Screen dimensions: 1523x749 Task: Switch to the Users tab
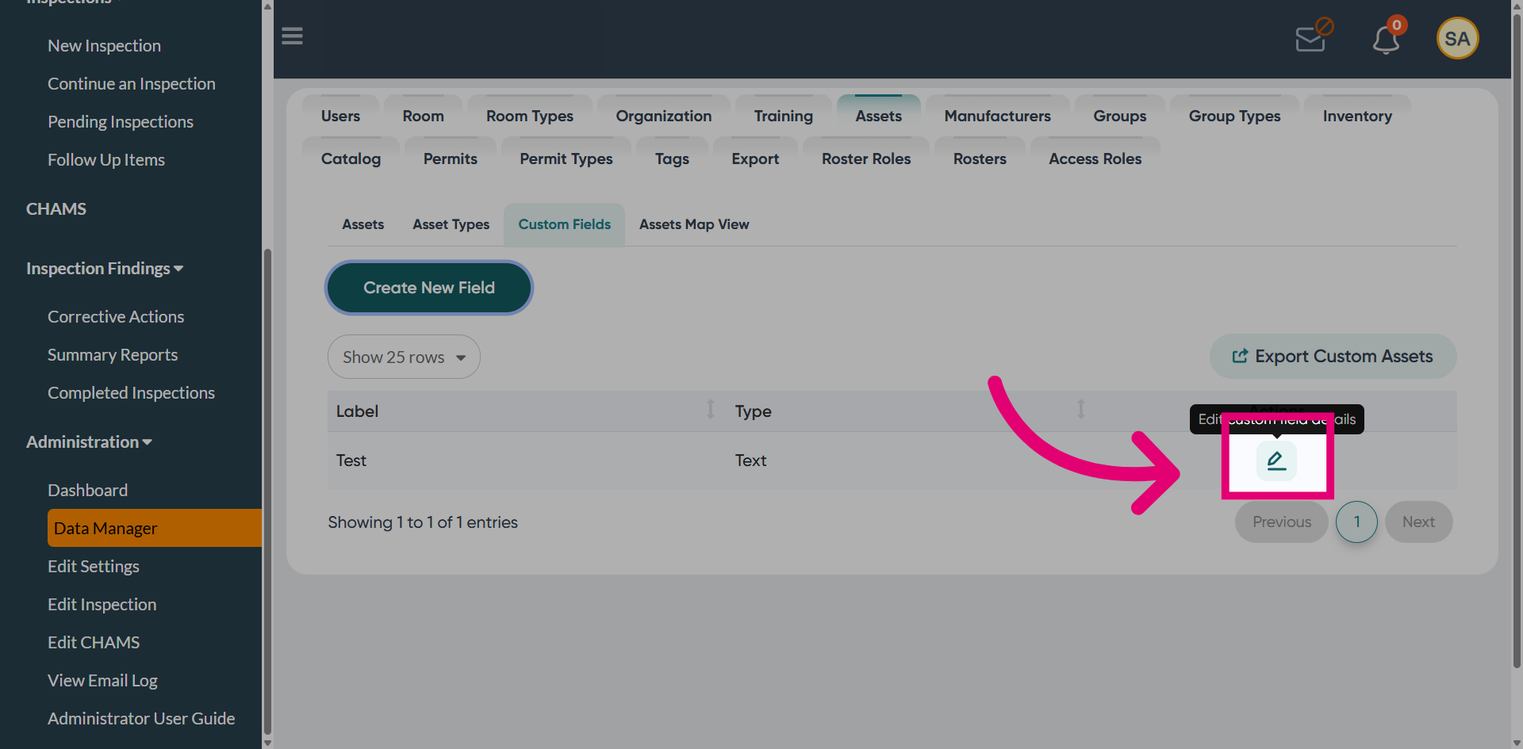coord(340,116)
